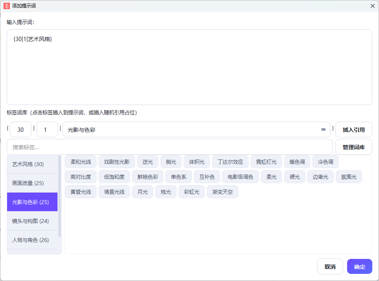Viewport: 379px width, 281px height.
Task: Insert the 逆光 tag
Action: tap(148, 162)
